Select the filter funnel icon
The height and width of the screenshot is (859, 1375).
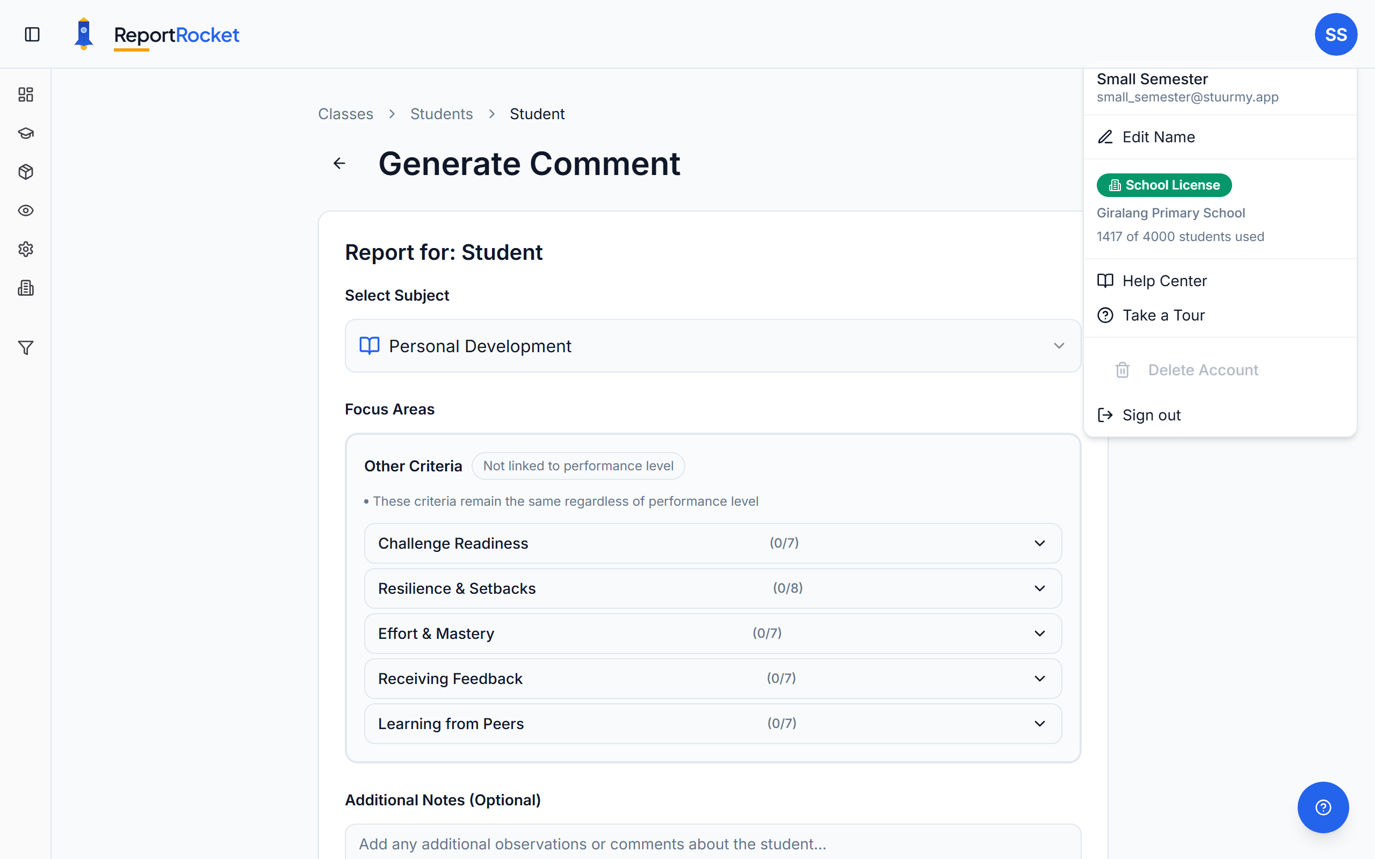25,348
